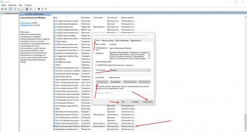The image size is (247, 132).
Task: Click the startup parameters input field
Action: (132, 93)
